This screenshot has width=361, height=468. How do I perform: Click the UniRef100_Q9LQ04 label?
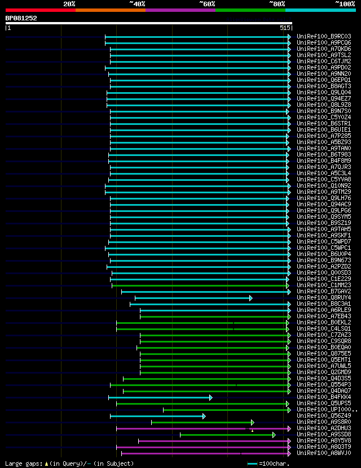pyautogui.click(x=324, y=92)
